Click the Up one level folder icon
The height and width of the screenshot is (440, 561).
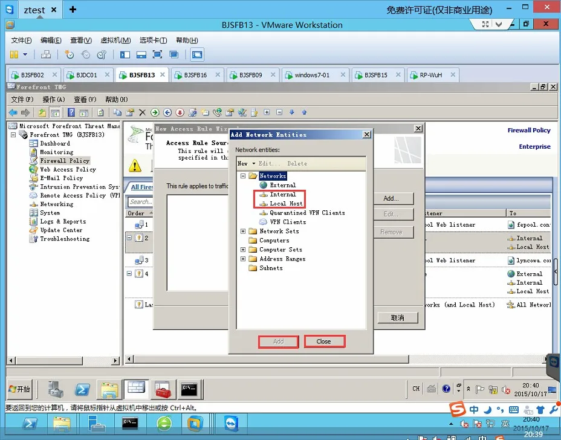click(42, 112)
